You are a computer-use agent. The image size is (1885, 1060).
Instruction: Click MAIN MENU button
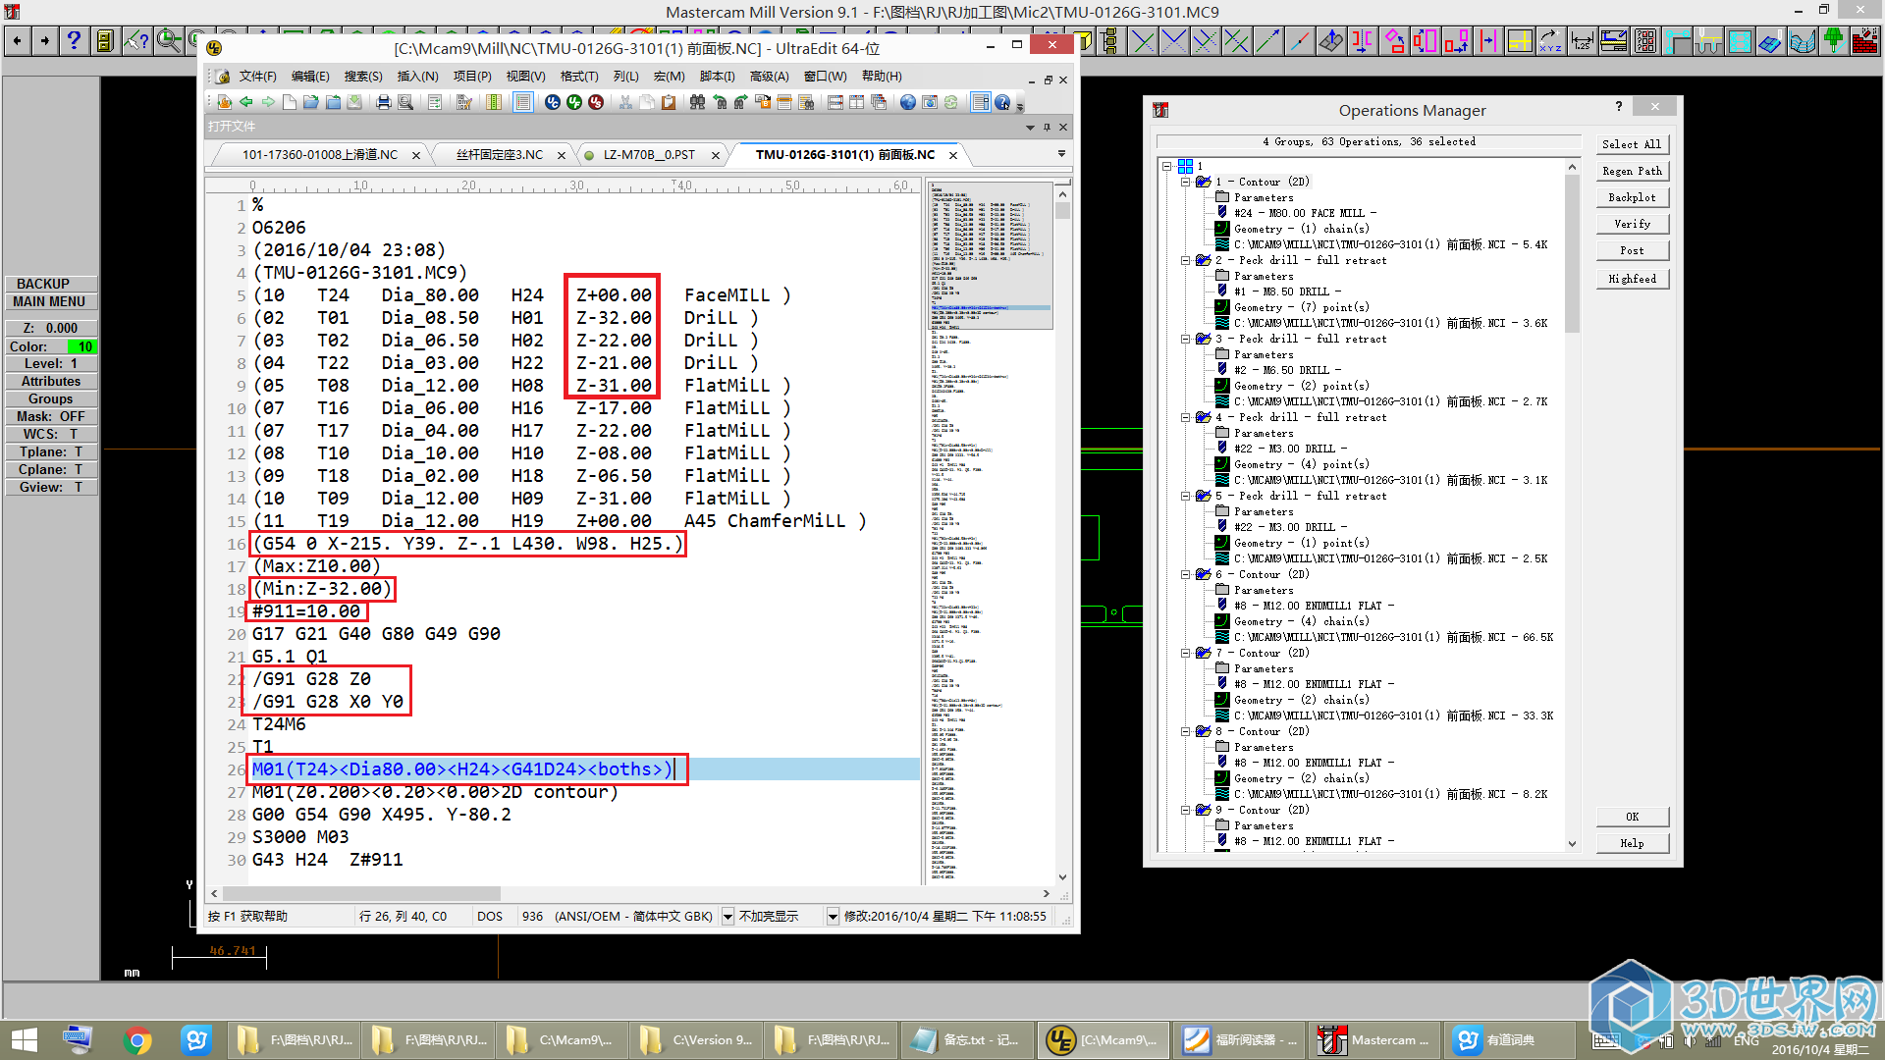[49, 302]
